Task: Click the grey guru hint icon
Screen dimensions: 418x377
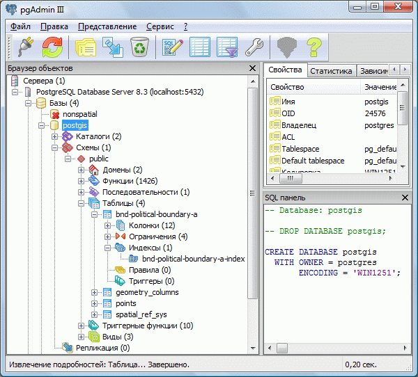Action: click(287, 48)
